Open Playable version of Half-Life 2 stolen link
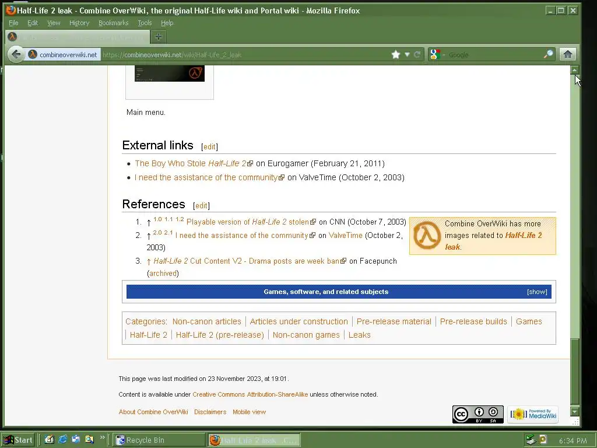This screenshot has height=448, width=597. 251,222
